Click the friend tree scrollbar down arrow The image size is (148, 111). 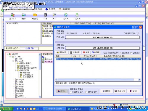point(40,97)
